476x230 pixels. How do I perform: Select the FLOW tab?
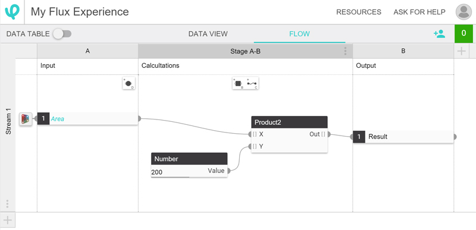point(299,34)
